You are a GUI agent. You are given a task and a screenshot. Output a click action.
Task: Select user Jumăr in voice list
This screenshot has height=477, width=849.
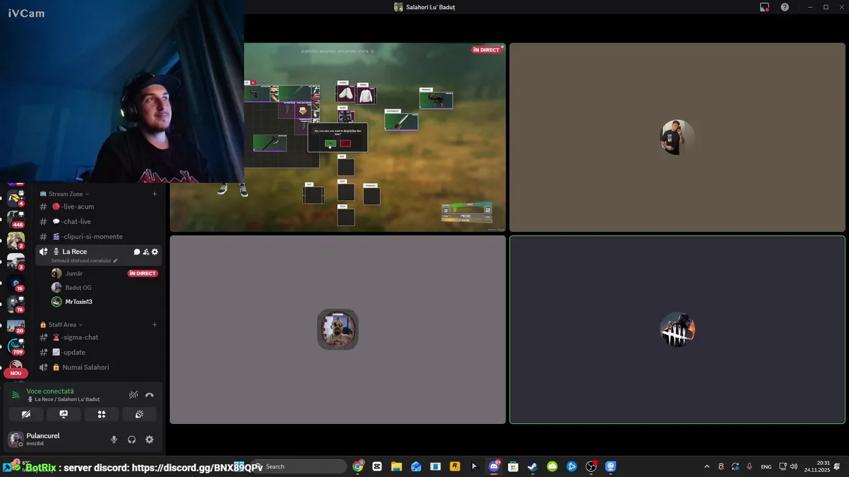(x=74, y=274)
